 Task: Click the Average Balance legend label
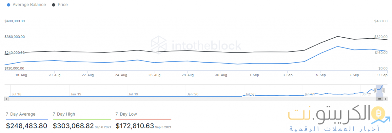point(29,5)
